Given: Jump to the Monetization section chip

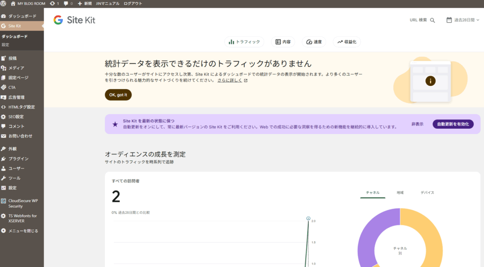Looking at the screenshot, I should pyautogui.click(x=346, y=42).
